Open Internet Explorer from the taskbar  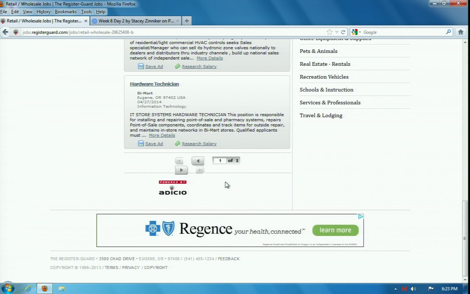(x=28, y=288)
